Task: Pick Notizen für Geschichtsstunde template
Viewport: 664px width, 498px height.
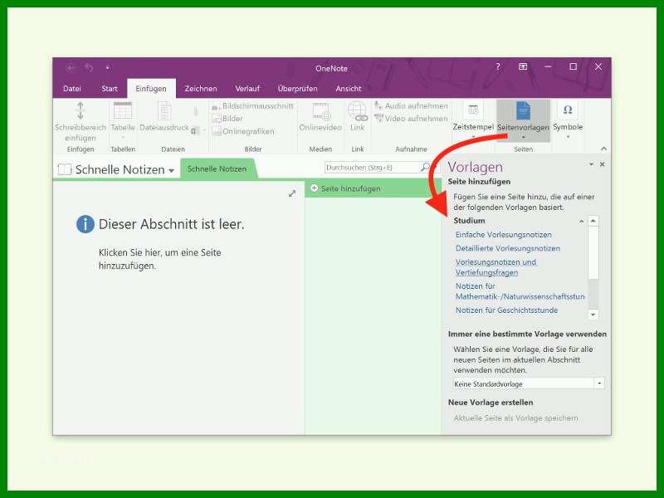Action: (506, 310)
